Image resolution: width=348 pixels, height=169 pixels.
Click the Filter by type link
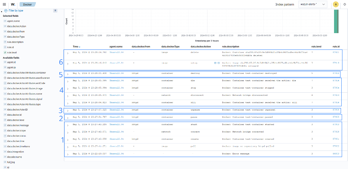pyautogui.click(x=16, y=10)
